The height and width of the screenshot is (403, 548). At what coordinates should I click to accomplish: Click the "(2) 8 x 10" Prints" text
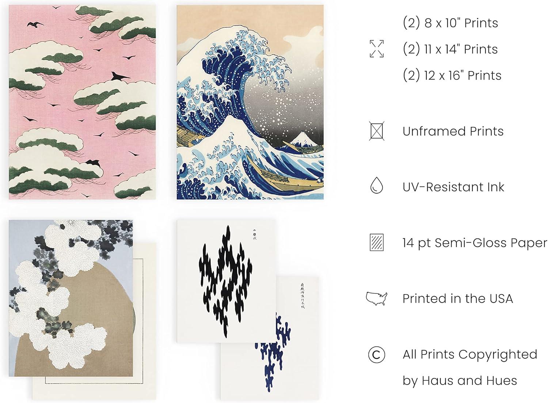450,23
